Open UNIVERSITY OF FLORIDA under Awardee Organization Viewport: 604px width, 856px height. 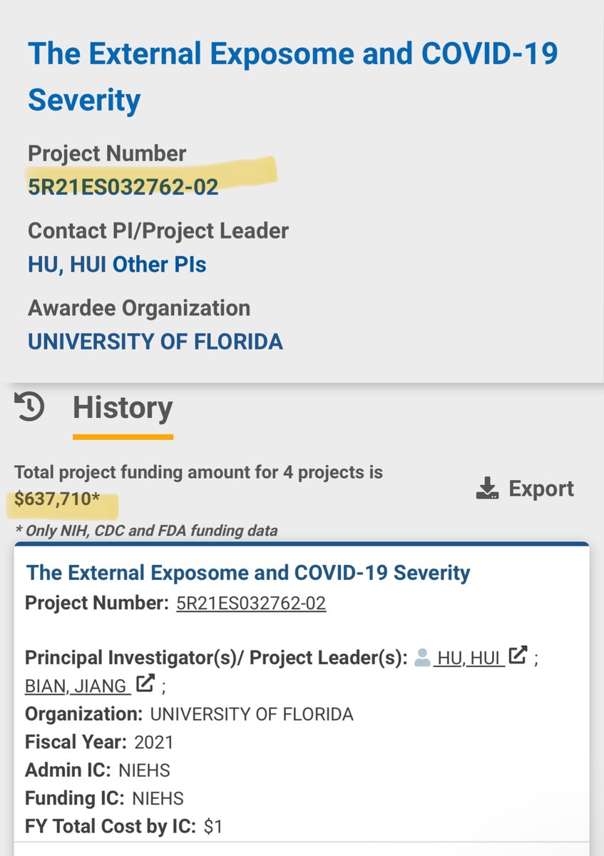155,342
